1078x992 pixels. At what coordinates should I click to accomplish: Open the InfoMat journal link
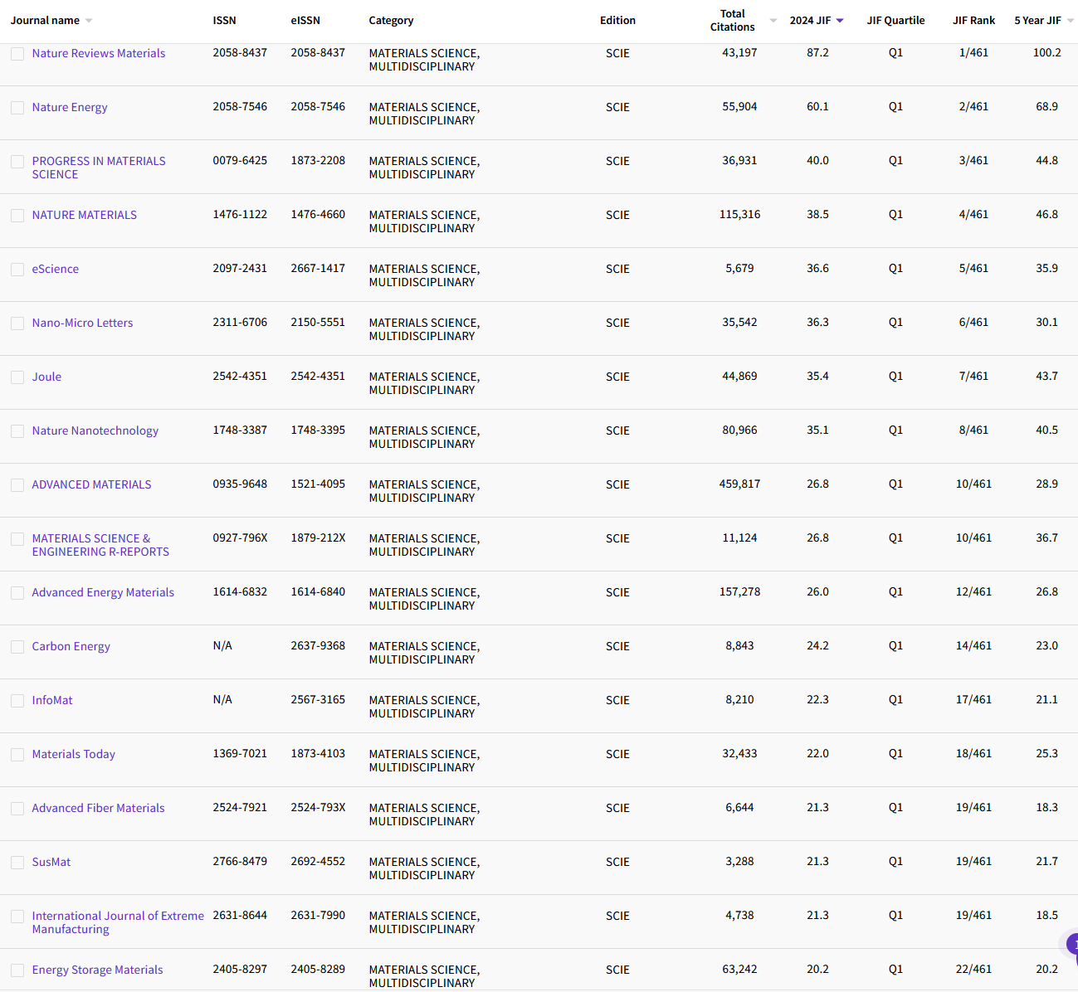coord(51,700)
